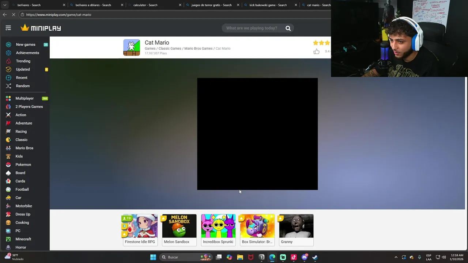The width and height of the screenshot is (468, 263).
Task: Click the Board games spade icon
Action: point(8,173)
